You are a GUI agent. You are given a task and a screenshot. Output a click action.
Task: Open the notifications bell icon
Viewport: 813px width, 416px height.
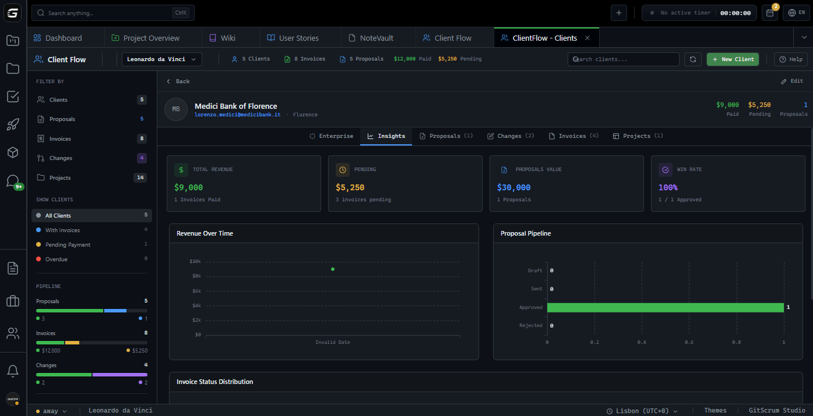point(13,371)
